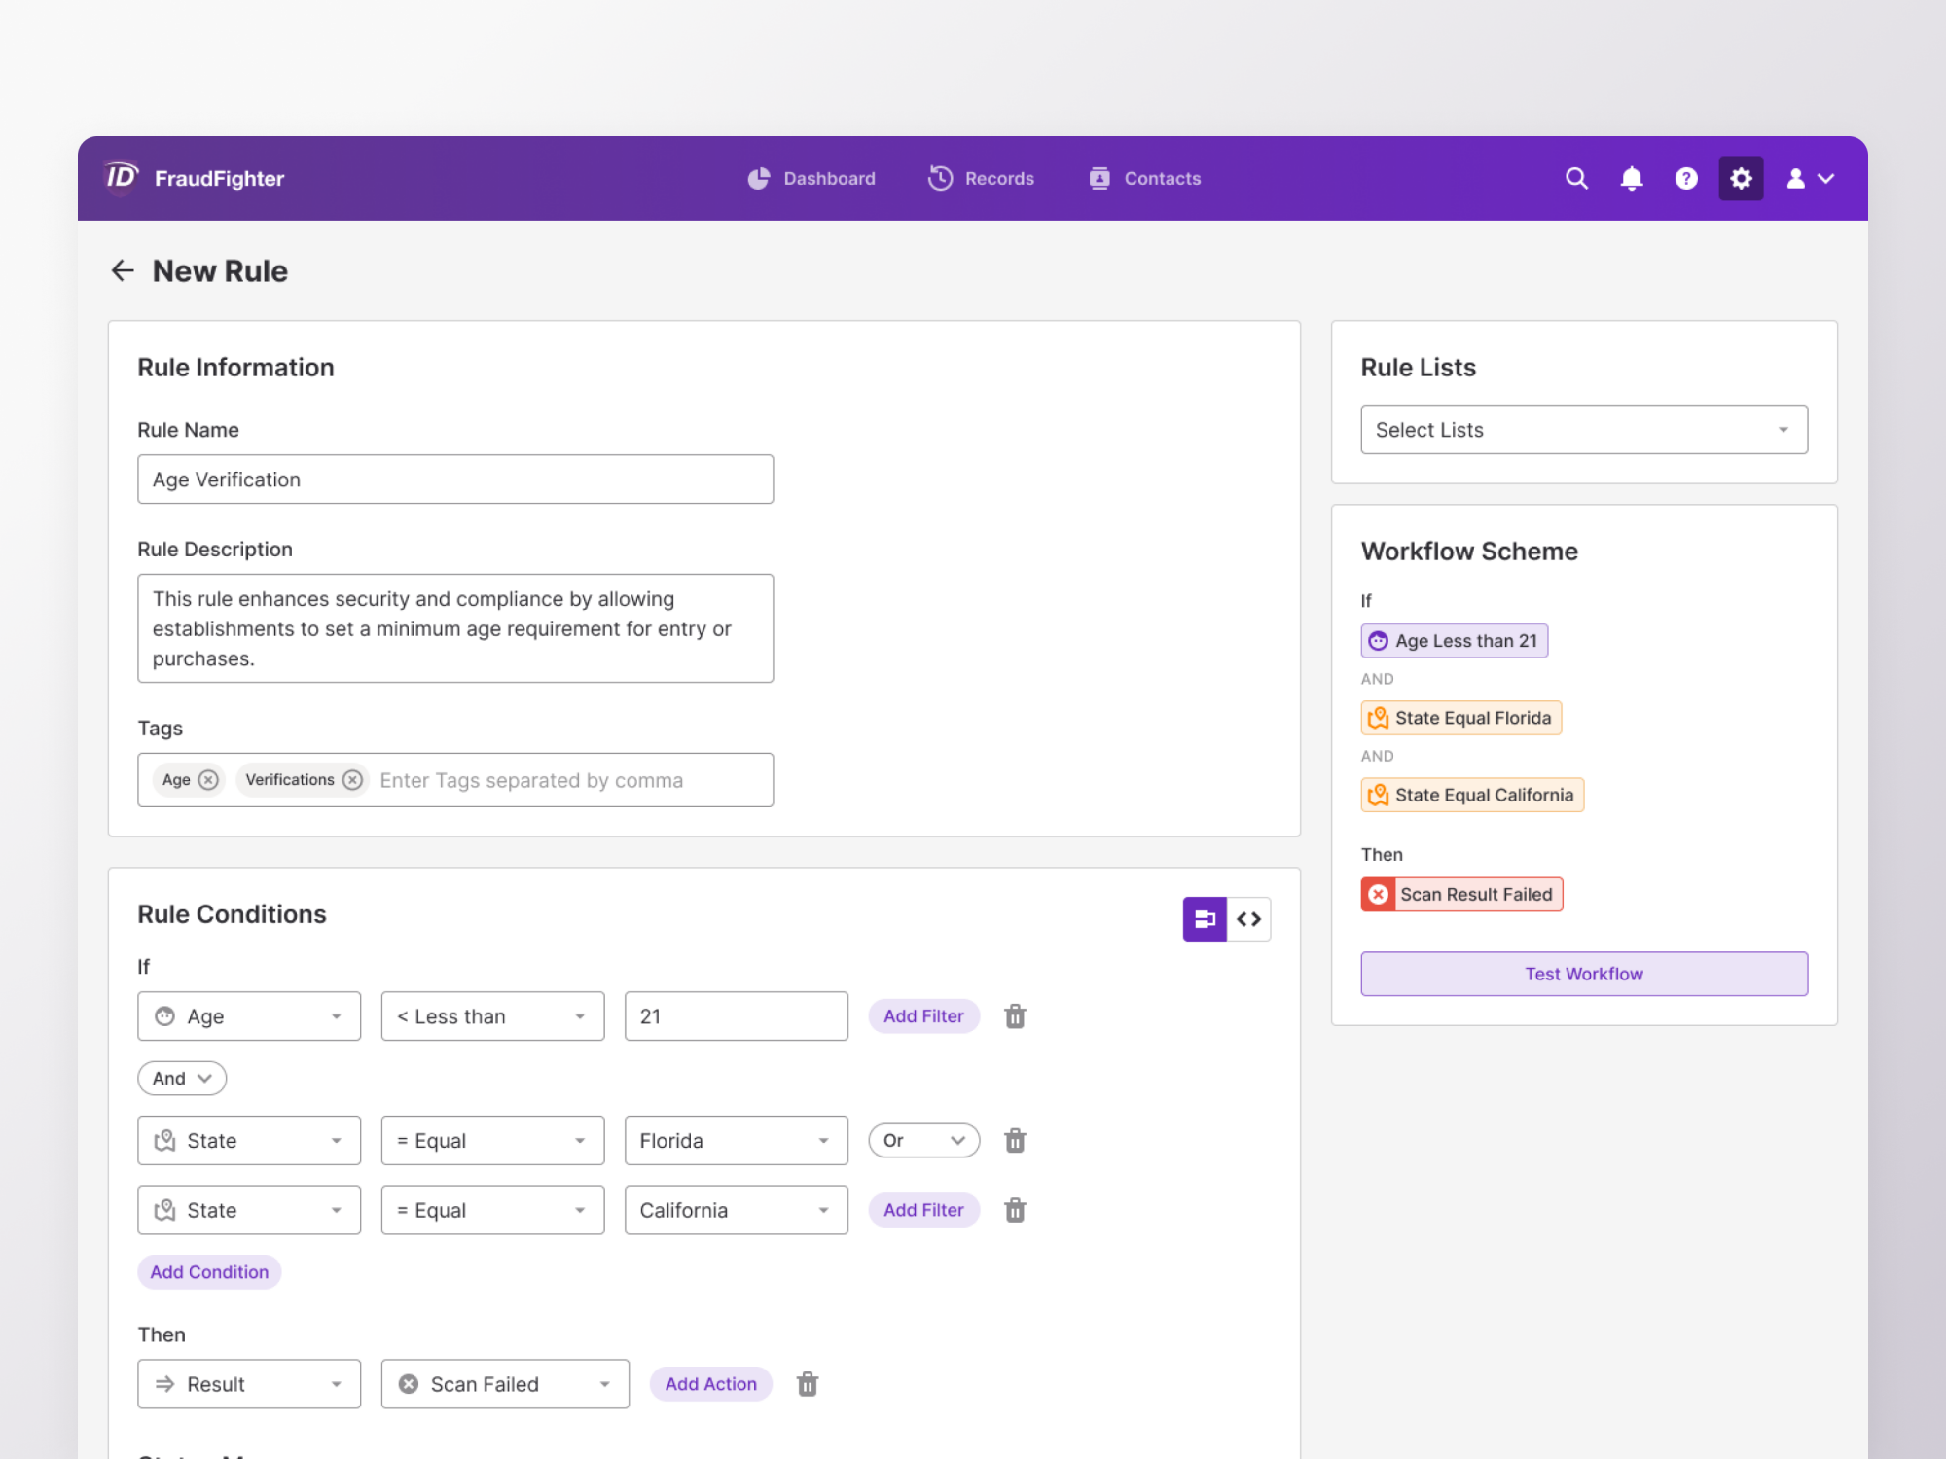1946x1459 pixels.
Task: Remove the Age tag
Action: click(208, 780)
